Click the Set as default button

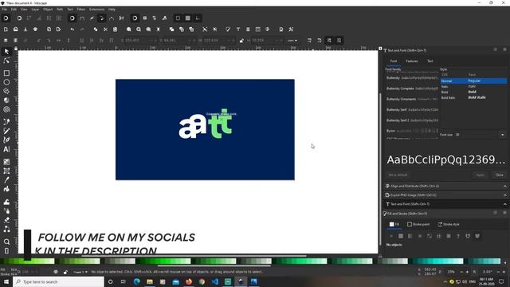[398, 175]
